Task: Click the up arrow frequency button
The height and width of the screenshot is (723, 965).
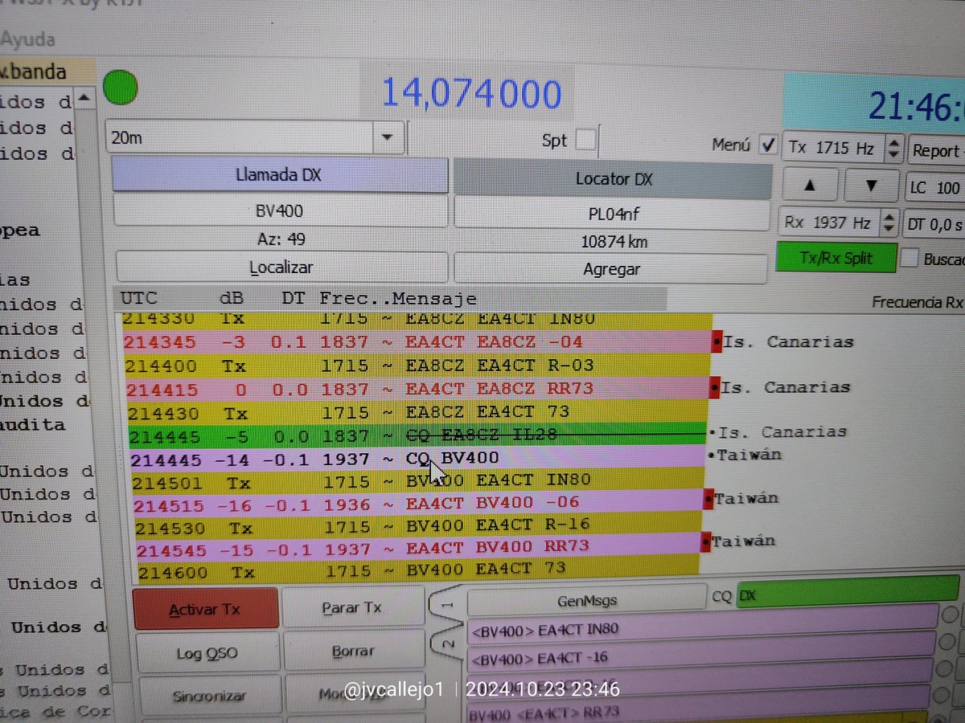Action: 809,185
